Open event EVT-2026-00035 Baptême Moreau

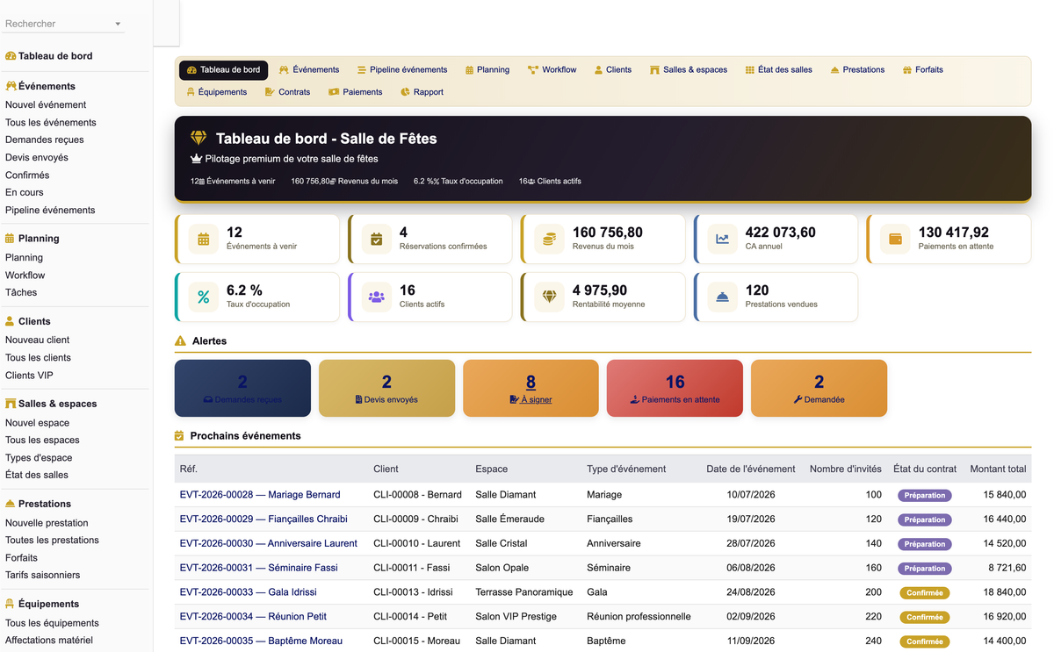261,641
